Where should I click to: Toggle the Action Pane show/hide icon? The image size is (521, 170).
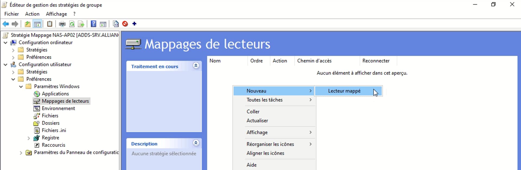click(x=103, y=24)
